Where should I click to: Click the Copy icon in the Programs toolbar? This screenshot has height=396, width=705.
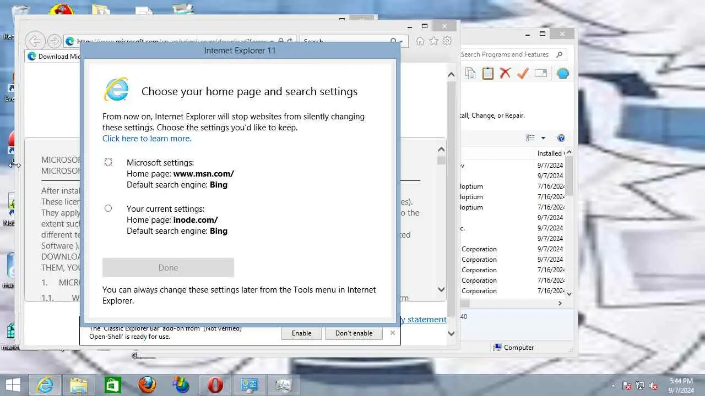[470, 73]
